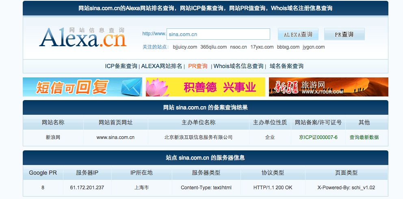Click the 网站名称 column header
The height and width of the screenshot is (199, 403).
tap(53, 122)
